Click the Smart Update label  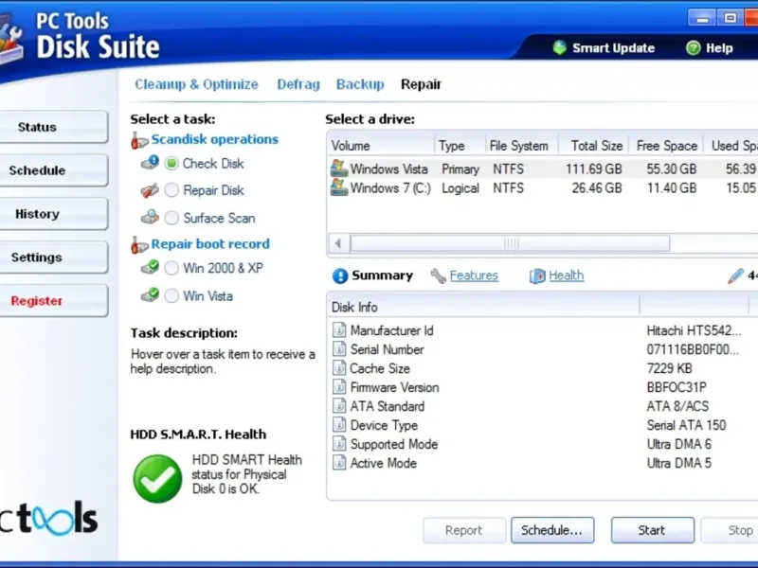click(x=613, y=48)
